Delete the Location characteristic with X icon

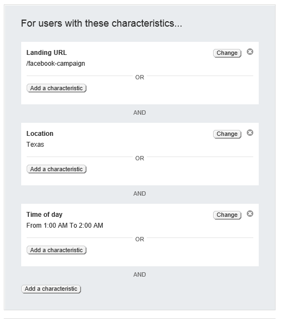coord(250,133)
